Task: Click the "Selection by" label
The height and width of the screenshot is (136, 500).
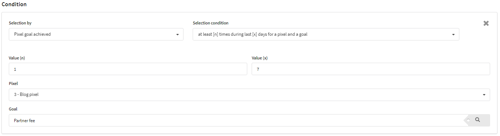Action: coord(20,23)
